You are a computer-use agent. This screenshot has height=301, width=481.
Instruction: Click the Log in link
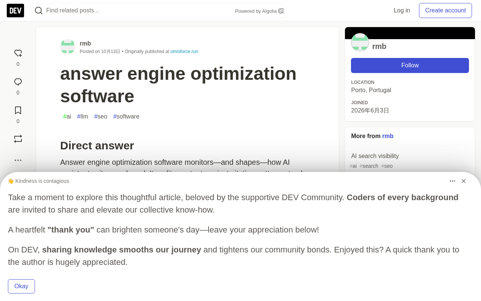(x=402, y=11)
